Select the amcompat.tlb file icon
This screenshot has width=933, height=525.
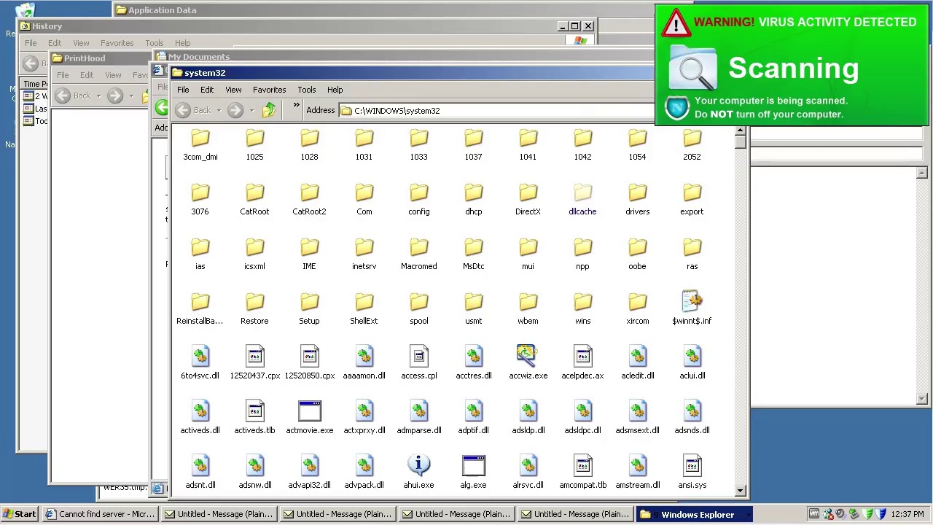[582, 466]
